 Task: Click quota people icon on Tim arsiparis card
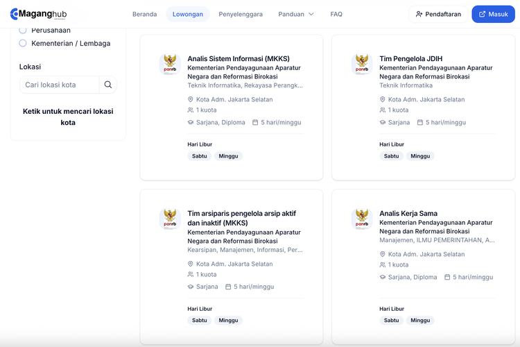(191, 274)
